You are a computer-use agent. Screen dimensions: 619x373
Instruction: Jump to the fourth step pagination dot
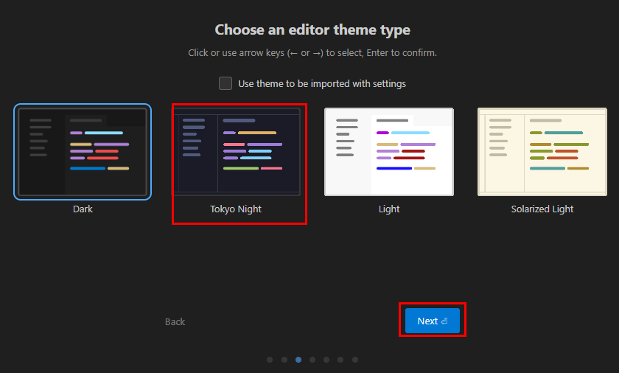point(312,360)
